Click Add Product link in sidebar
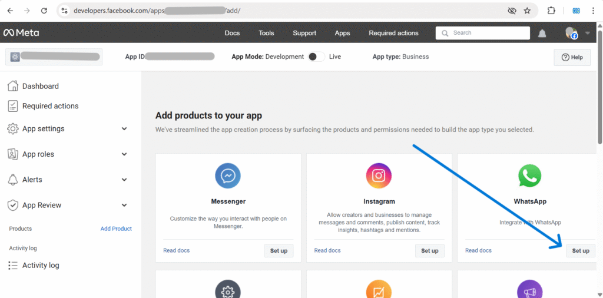 [x=116, y=229]
